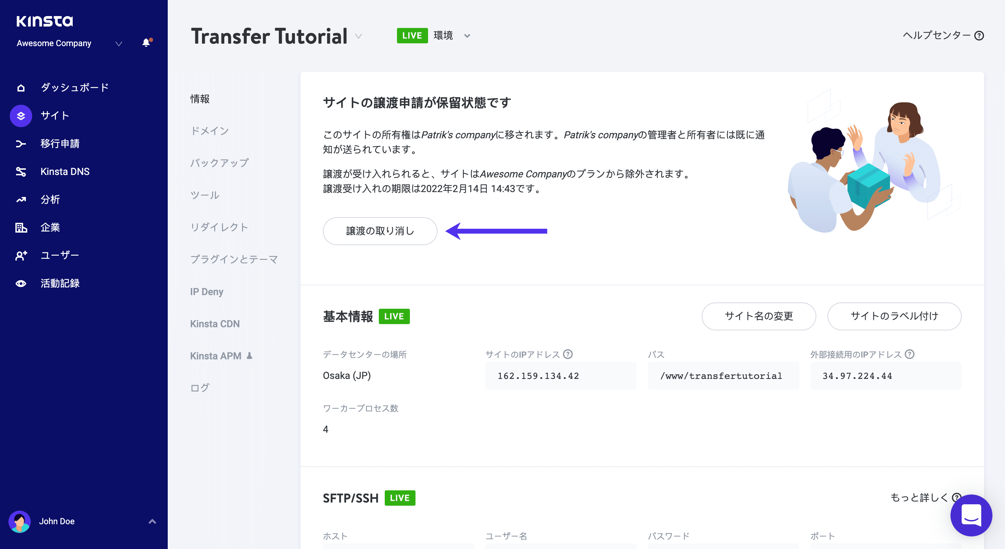Viewport: 1005px width, 549px height.
Task: Click the 環境 label text
Action: point(443,36)
